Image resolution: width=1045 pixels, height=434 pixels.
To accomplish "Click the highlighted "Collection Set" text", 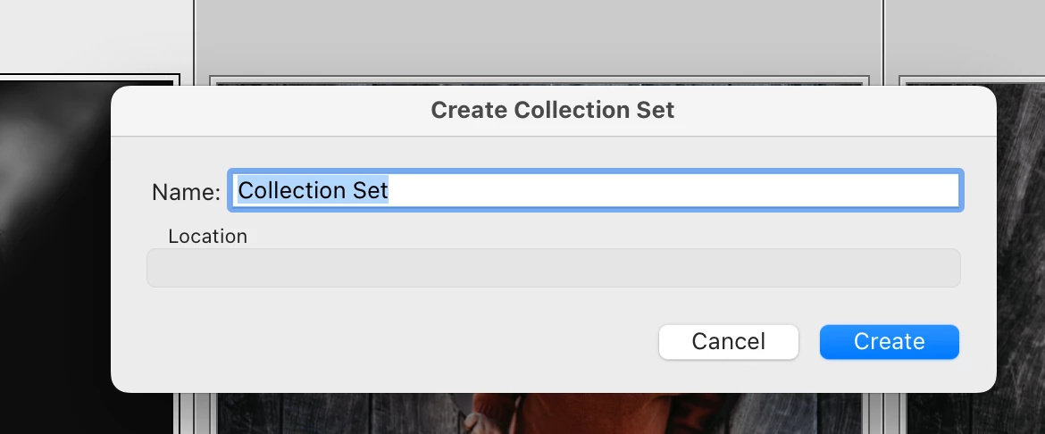I will coord(313,190).
